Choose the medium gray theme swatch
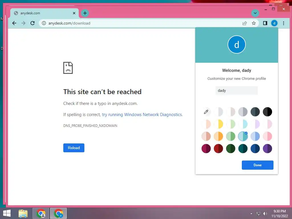 pyautogui.click(x=243, y=112)
